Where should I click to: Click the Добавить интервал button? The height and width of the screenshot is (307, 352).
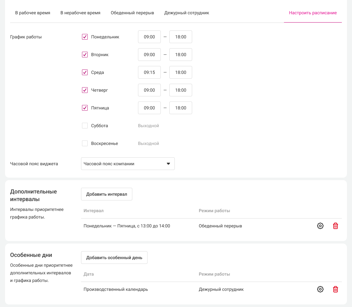[x=106, y=194]
